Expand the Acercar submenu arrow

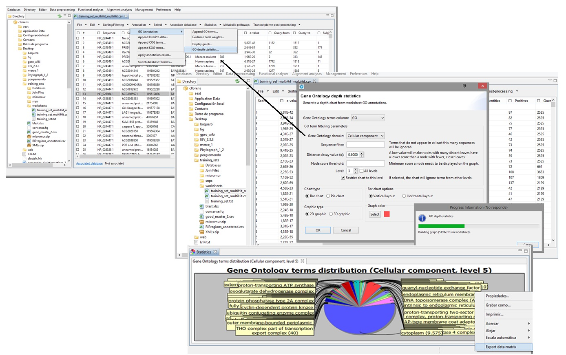pyautogui.click(x=529, y=324)
